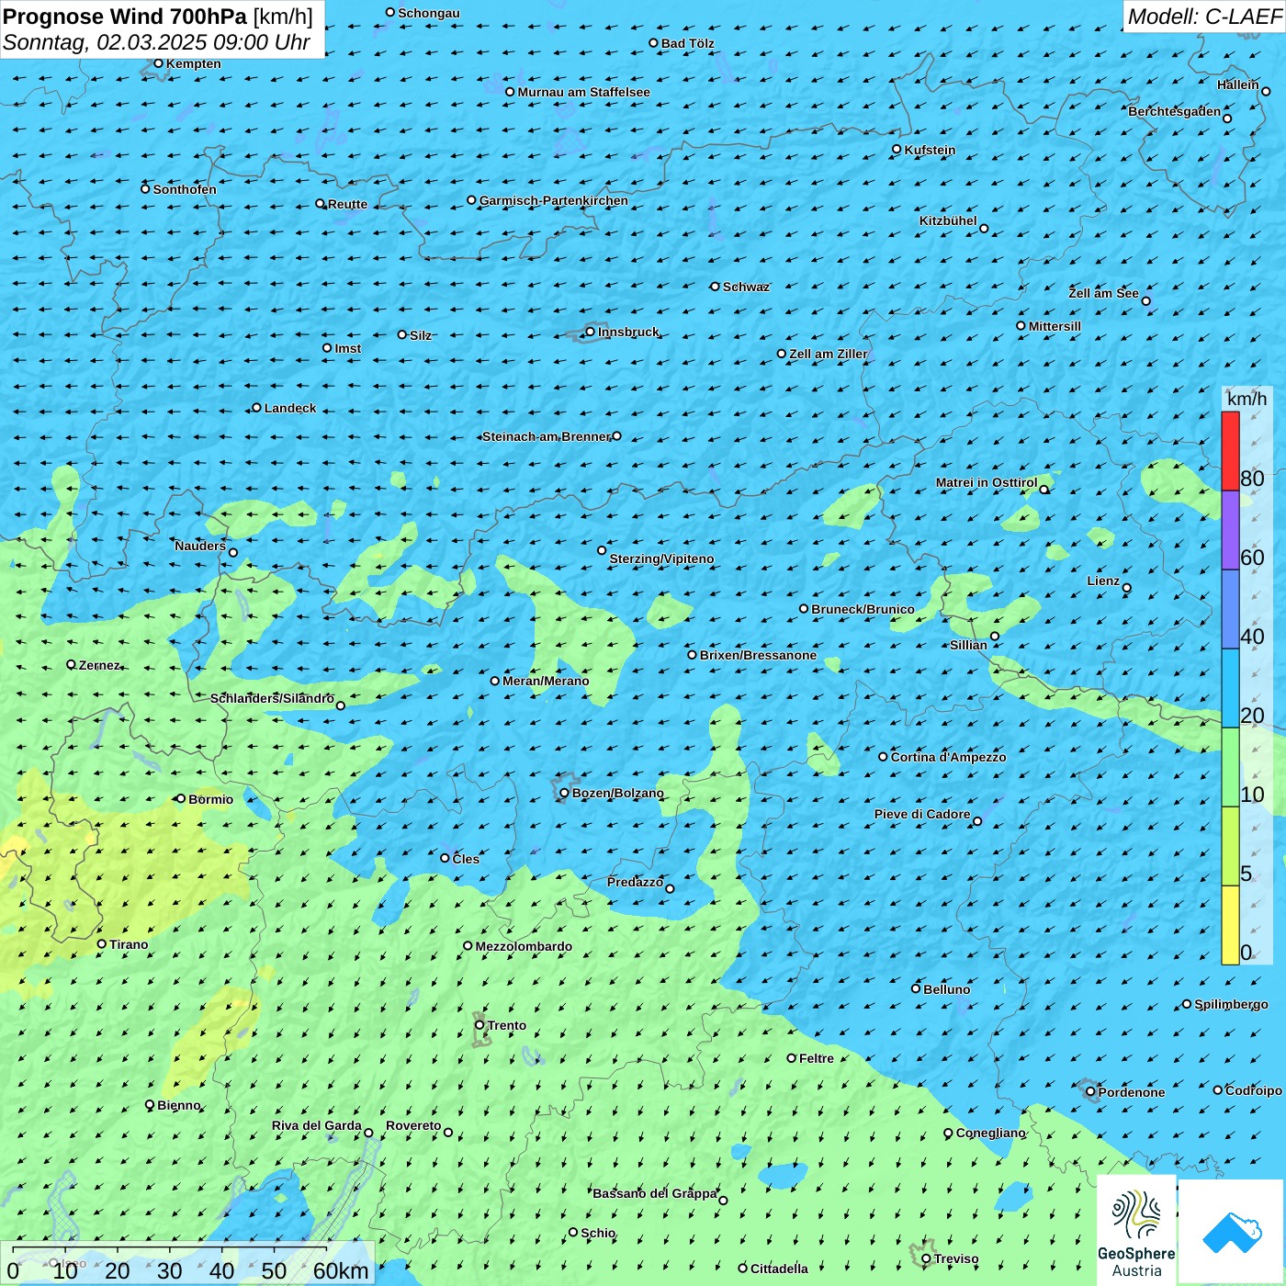Click the red 80 km/h legend color
The width and height of the screenshot is (1286, 1286).
1230,451
